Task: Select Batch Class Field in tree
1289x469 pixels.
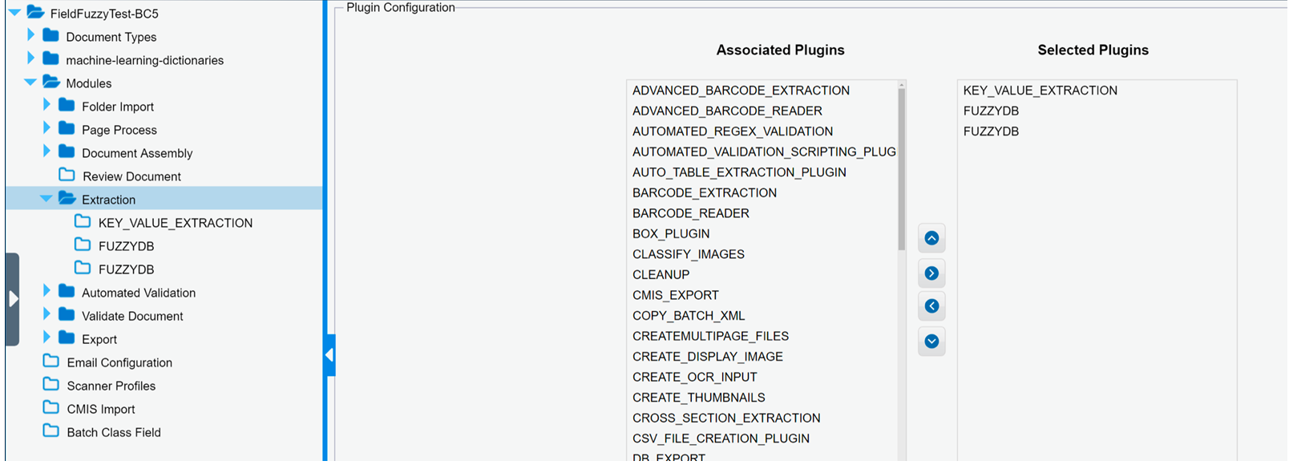Action: pos(114,432)
